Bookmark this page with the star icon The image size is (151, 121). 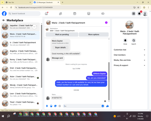tap(138, 8)
